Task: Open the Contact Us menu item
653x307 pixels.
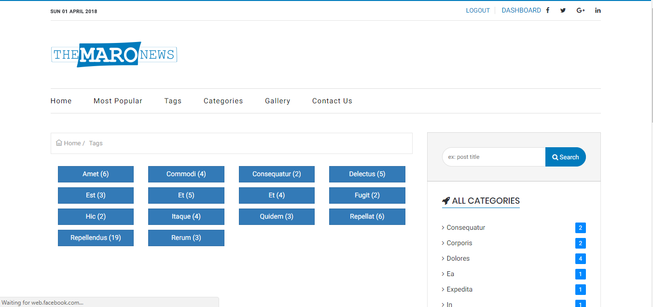Action: (332, 101)
